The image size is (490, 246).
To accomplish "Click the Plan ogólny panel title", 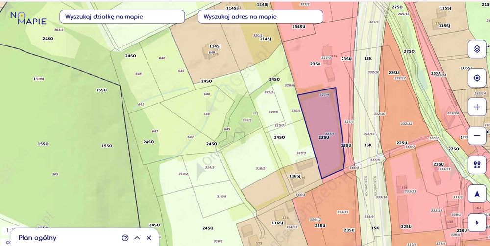I will [x=38, y=238].
